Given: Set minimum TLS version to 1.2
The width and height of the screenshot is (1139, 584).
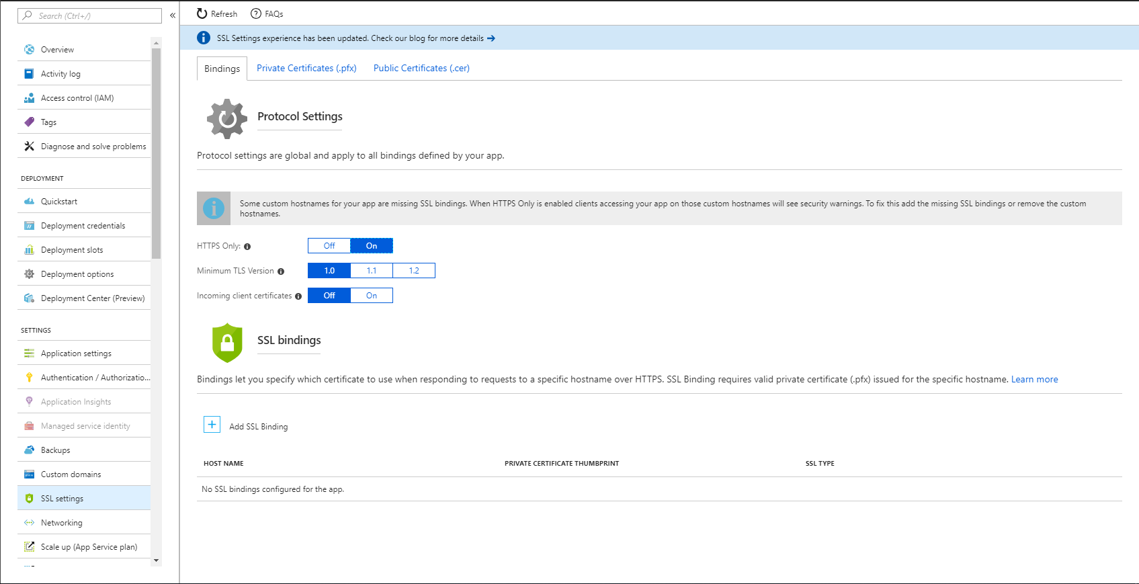Looking at the screenshot, I should [414, 271].
